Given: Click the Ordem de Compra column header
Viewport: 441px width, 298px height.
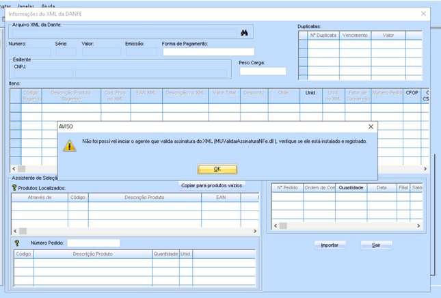Looking at the screenshot, I should pos(319,188).
